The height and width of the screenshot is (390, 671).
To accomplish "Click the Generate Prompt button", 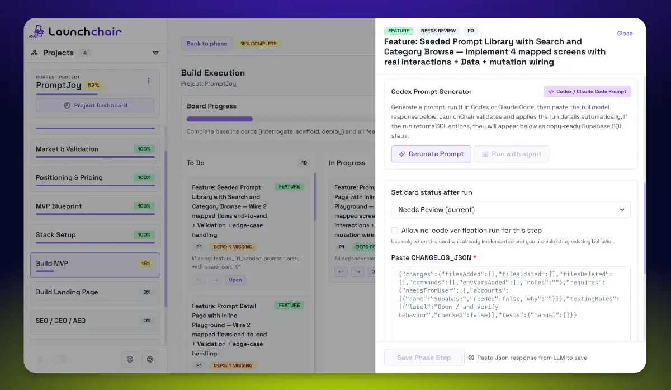I will (431, 153).
